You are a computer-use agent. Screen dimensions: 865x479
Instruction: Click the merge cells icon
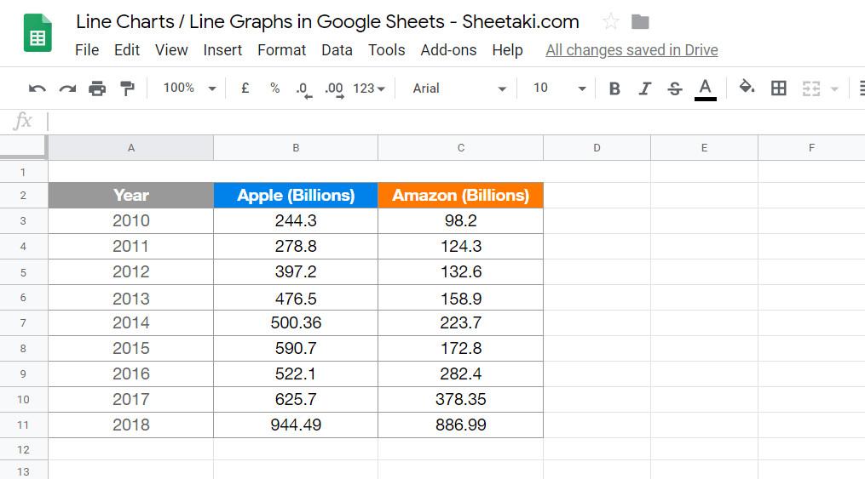tap(811, 88)
